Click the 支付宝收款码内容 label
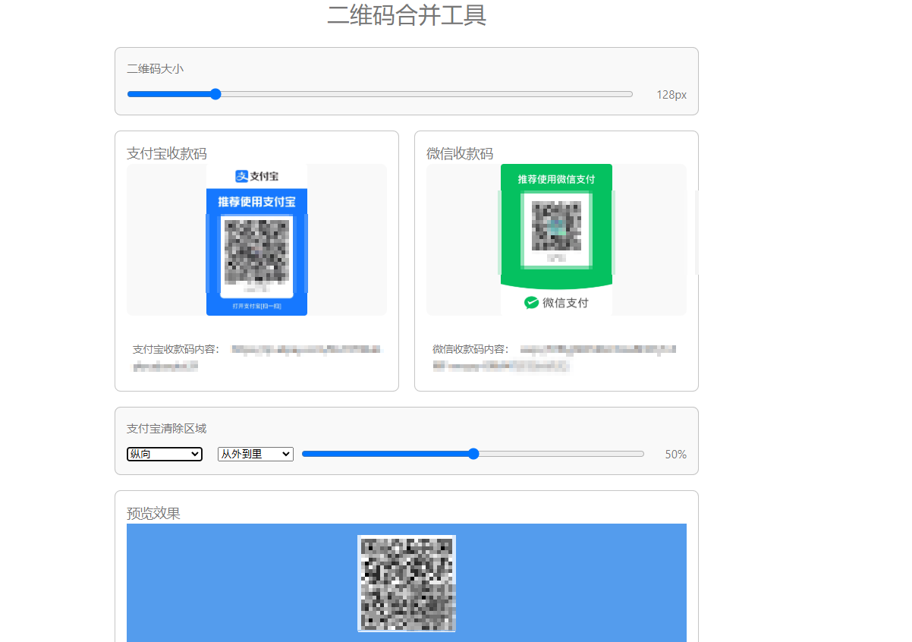This screenshot has width=912, height=642. click(x=175, y=349)
